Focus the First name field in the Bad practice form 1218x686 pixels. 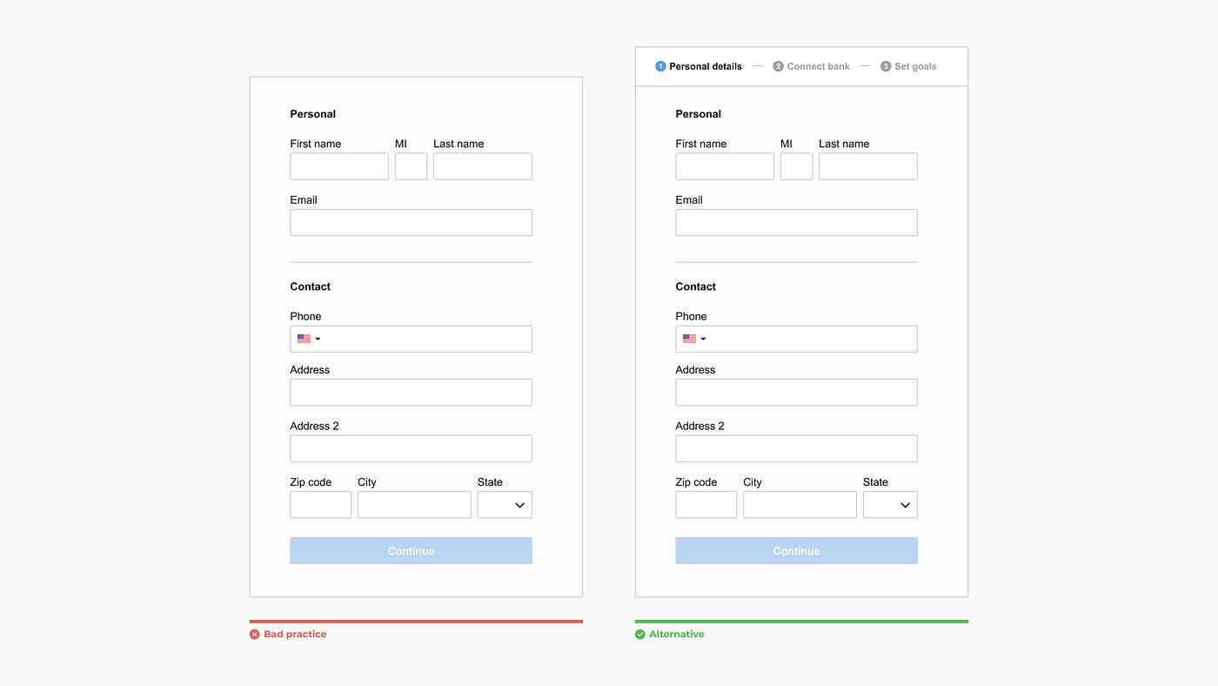(339, 166)
